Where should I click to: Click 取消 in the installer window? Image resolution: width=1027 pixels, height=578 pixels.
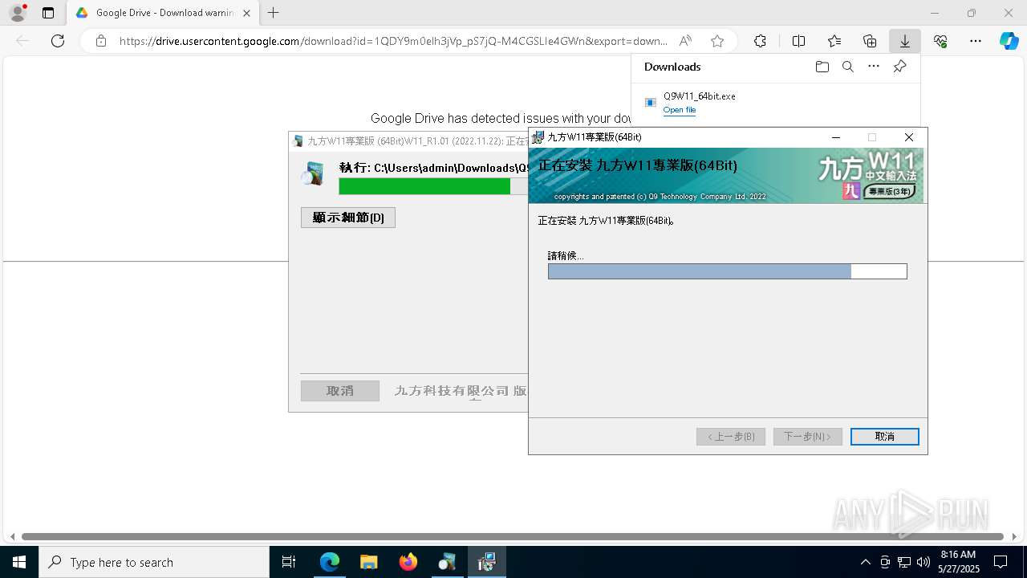[x=885, y=437]
